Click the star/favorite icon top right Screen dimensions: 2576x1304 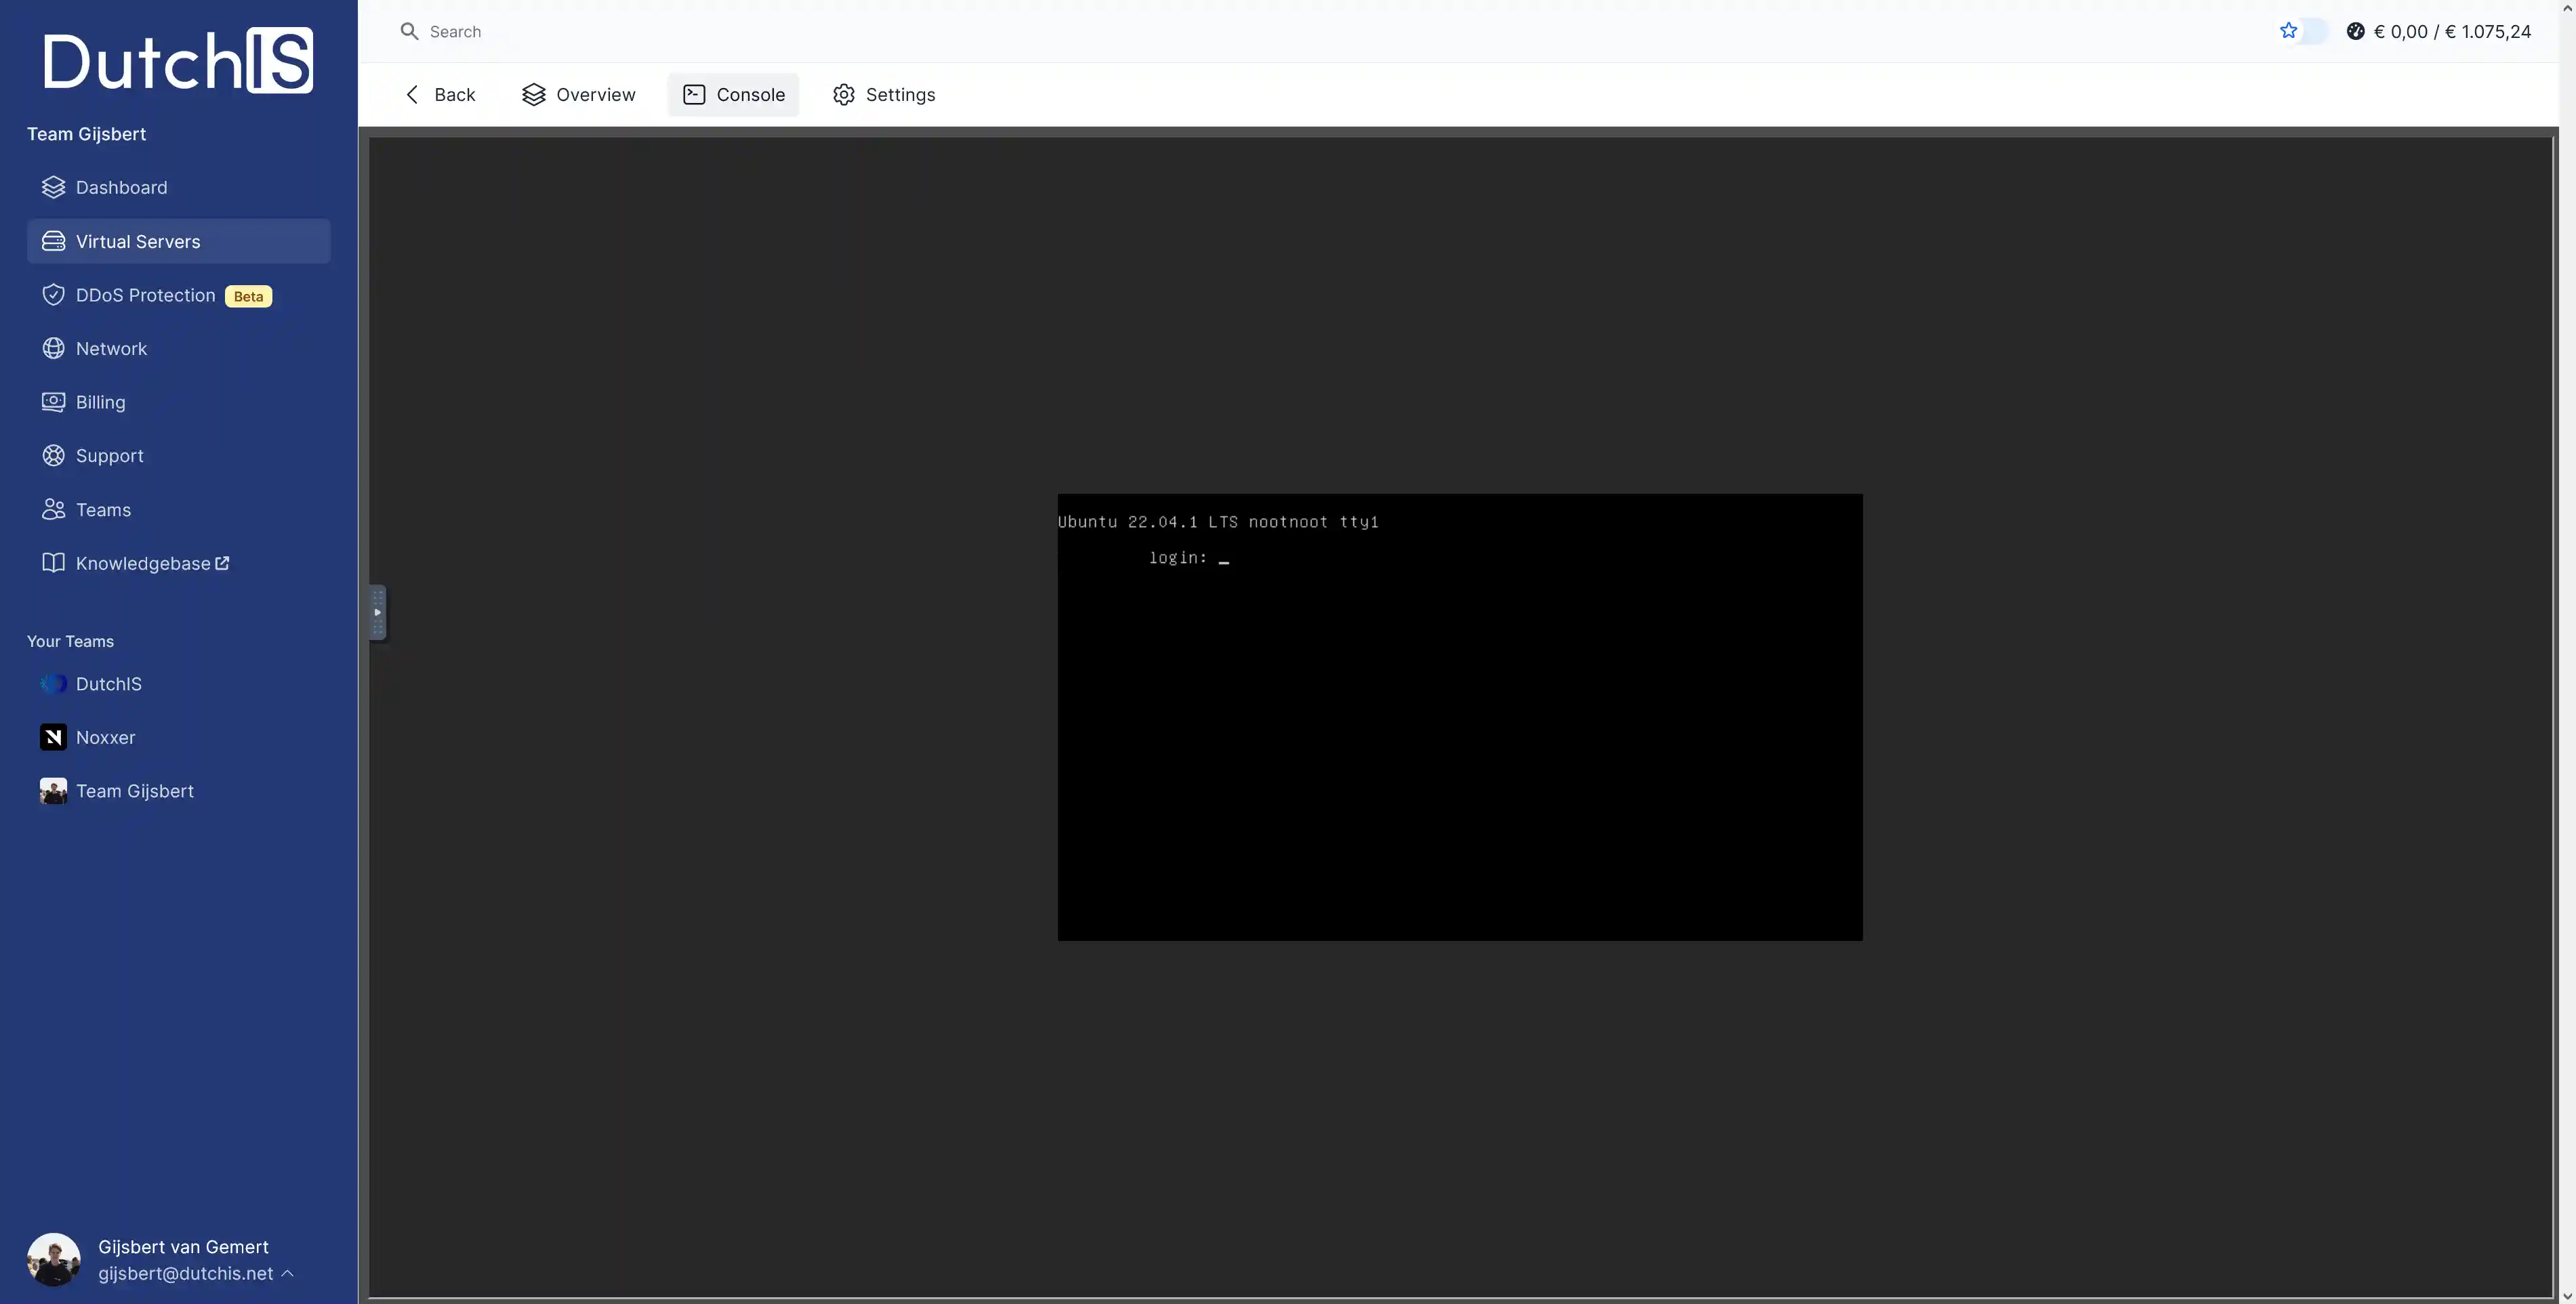[2288, 30]
